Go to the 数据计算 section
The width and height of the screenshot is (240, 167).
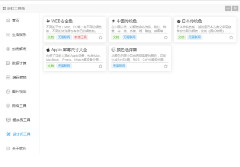coord(19,63)
